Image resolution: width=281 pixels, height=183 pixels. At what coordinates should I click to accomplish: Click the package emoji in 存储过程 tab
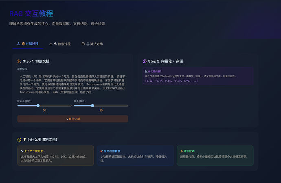tap(23, 44)
